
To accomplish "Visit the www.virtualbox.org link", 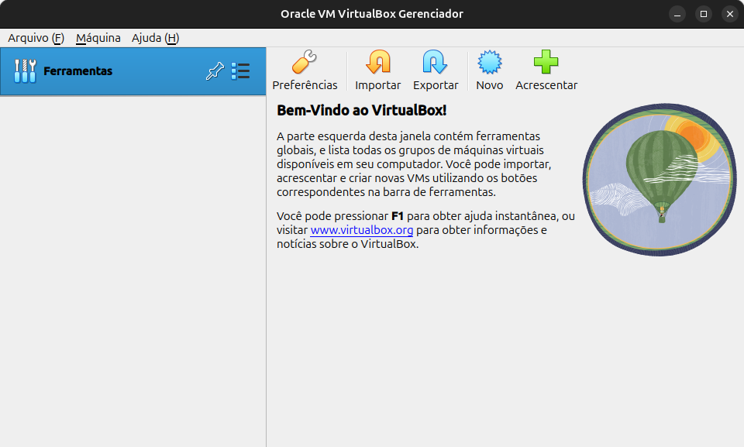I will pos(362,230).
